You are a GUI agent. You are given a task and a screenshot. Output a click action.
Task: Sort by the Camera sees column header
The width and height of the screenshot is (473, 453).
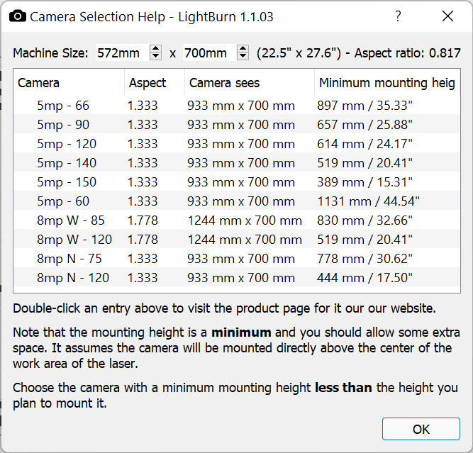[x=250, y=83]
